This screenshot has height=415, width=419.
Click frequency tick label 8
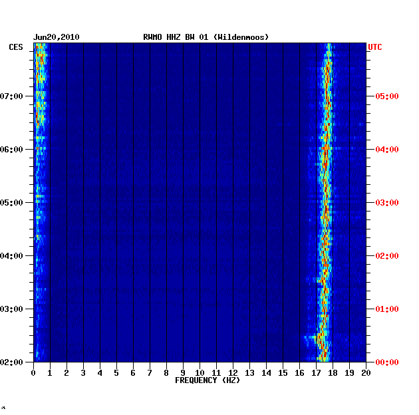[x=166, y=373]
